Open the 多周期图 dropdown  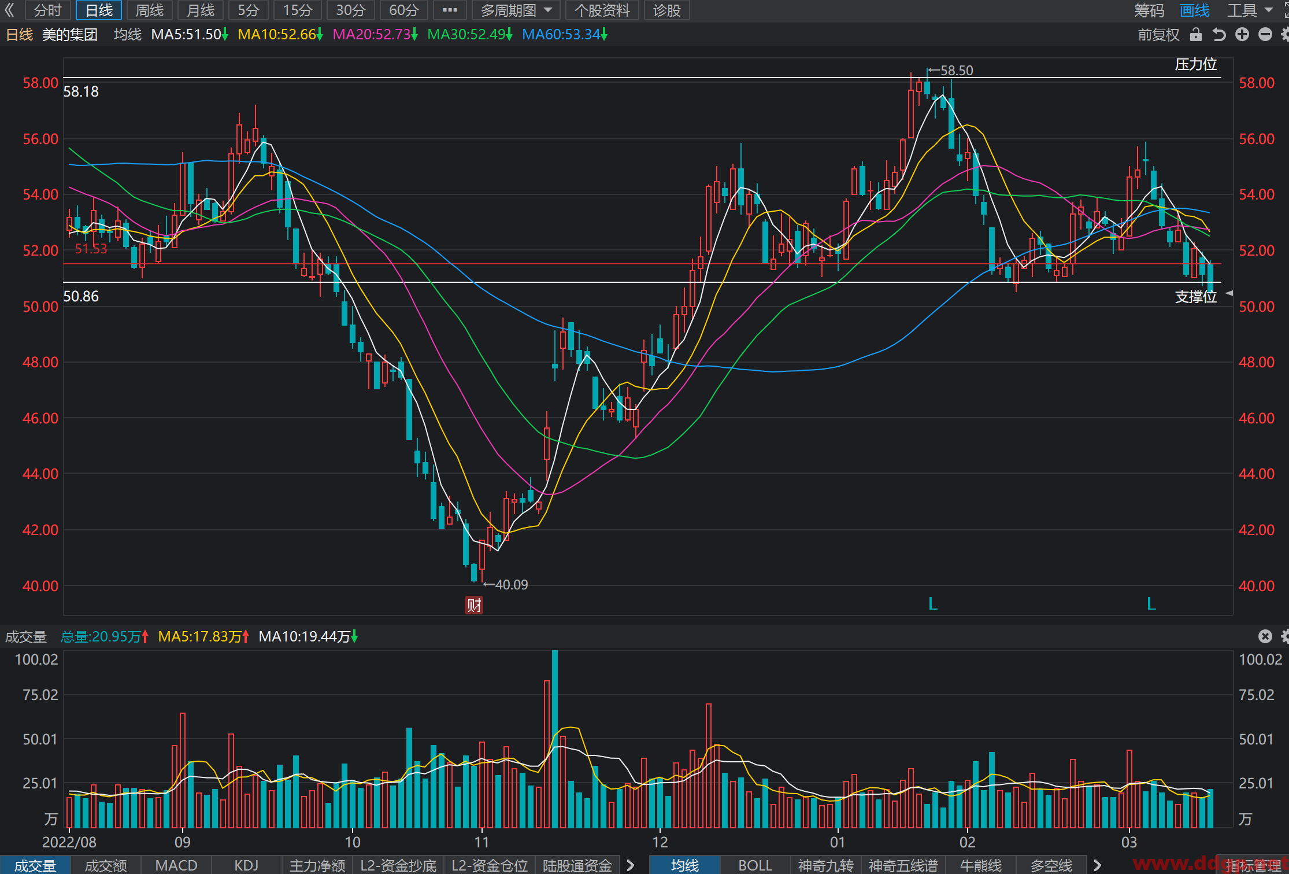coord(516,10)
